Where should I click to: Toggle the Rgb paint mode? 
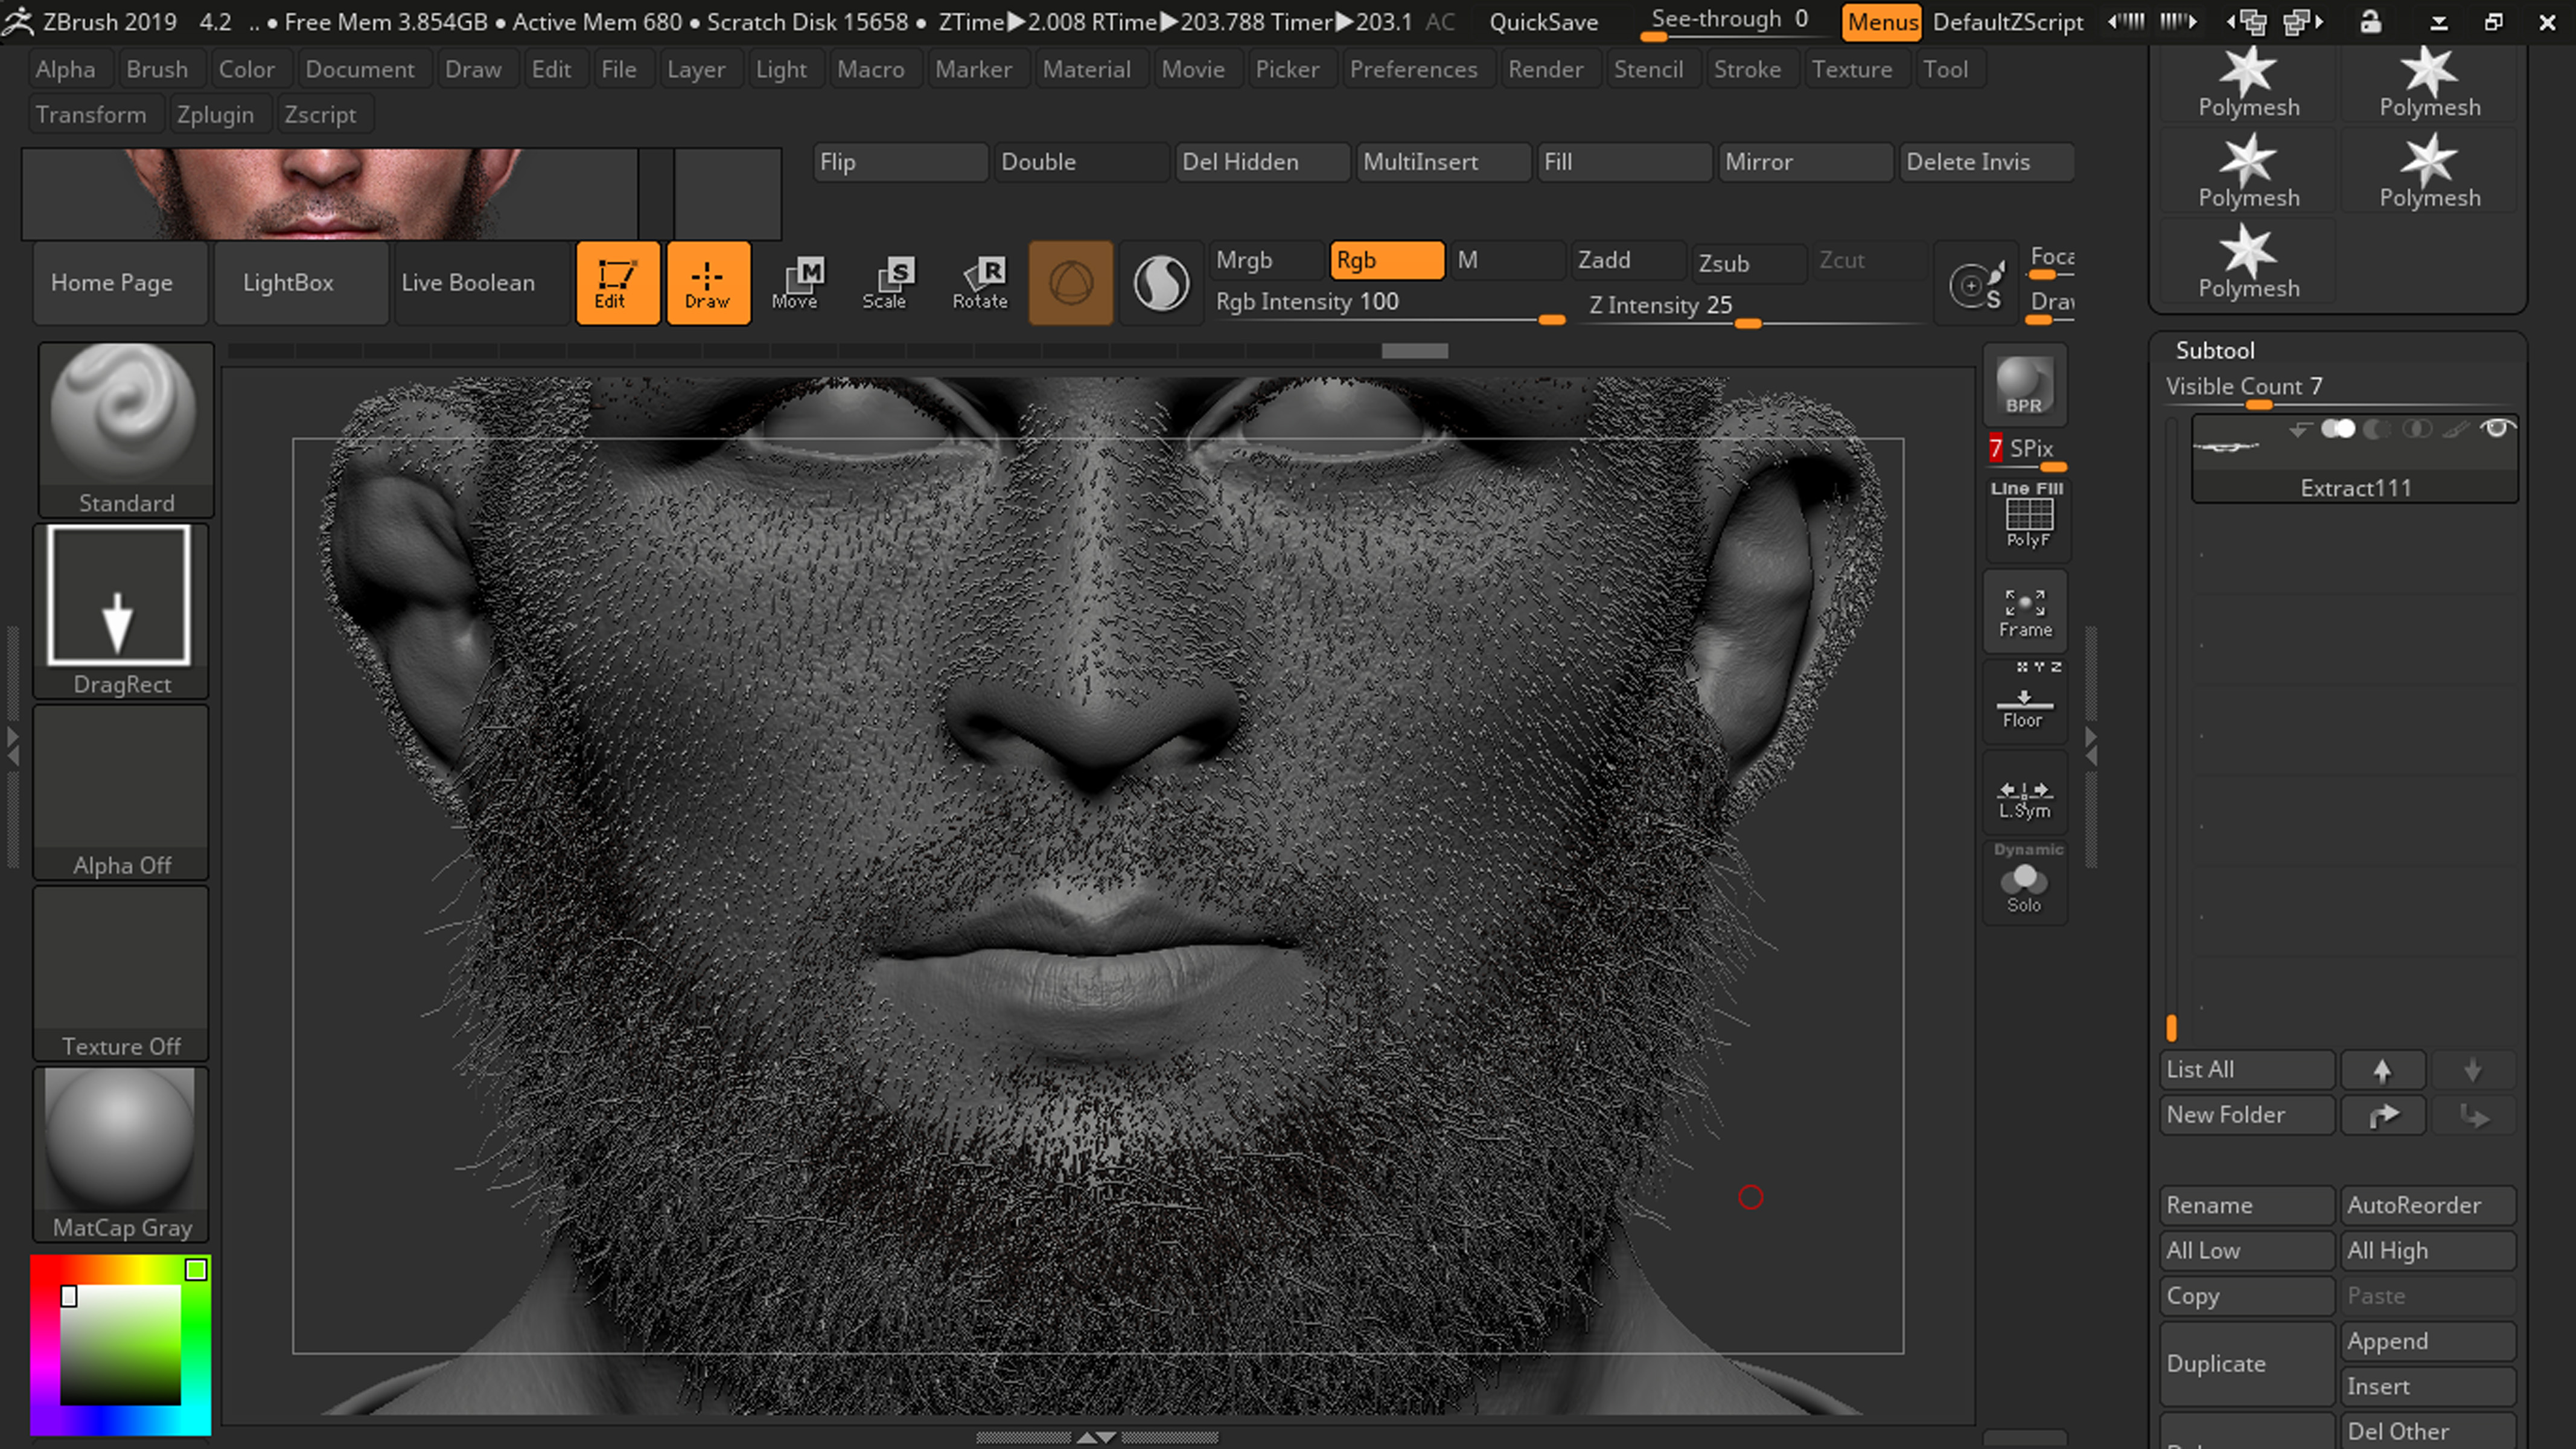coord(1386,260)
